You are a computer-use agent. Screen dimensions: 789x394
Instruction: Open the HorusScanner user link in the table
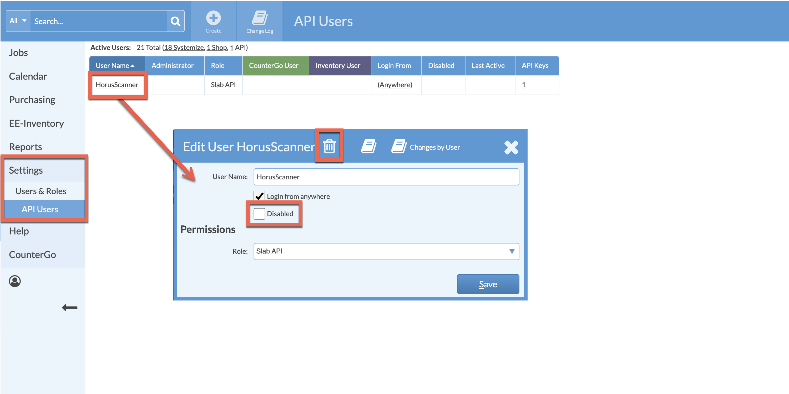[117, 85]
